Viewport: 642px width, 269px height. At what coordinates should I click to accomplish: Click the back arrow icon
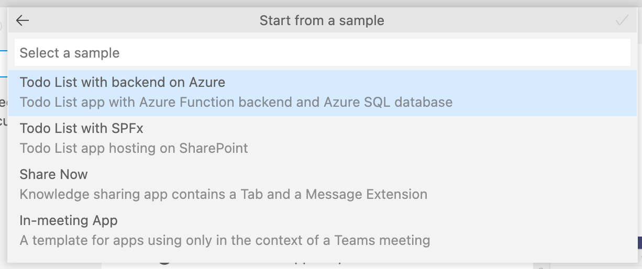click(x=23, y=20)
